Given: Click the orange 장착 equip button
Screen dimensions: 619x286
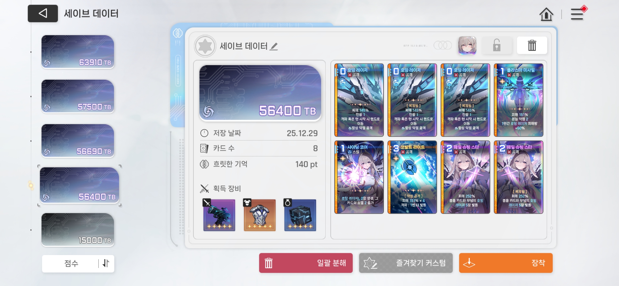Looking at the screenshot, I should [506, 263].
